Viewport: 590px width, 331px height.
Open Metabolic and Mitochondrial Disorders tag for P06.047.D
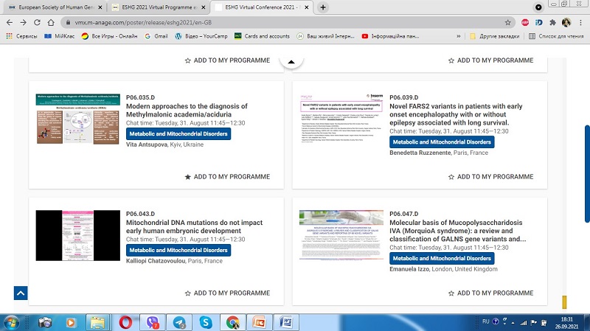coord(441,259)
